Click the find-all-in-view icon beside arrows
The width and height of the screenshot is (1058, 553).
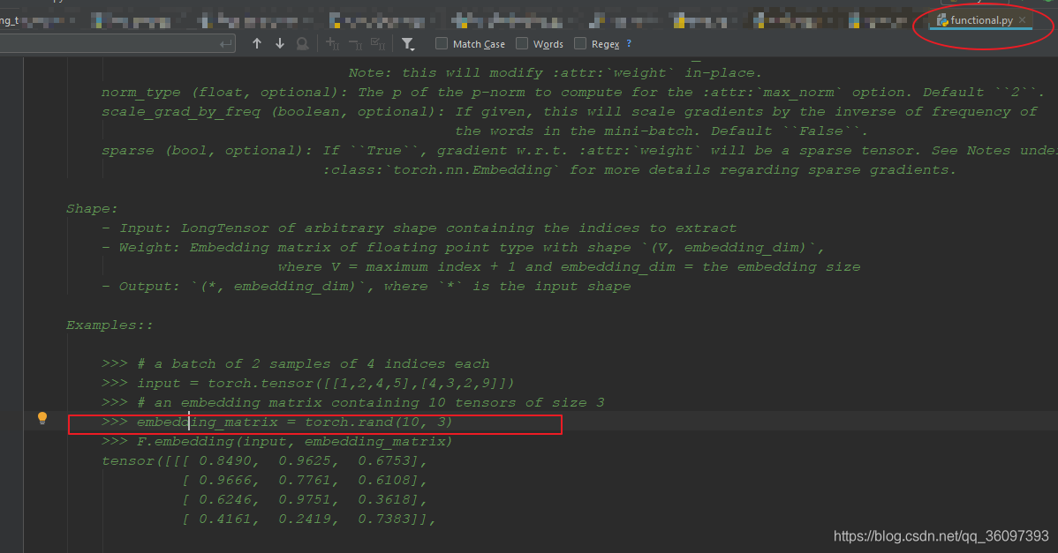click(302, 44)
